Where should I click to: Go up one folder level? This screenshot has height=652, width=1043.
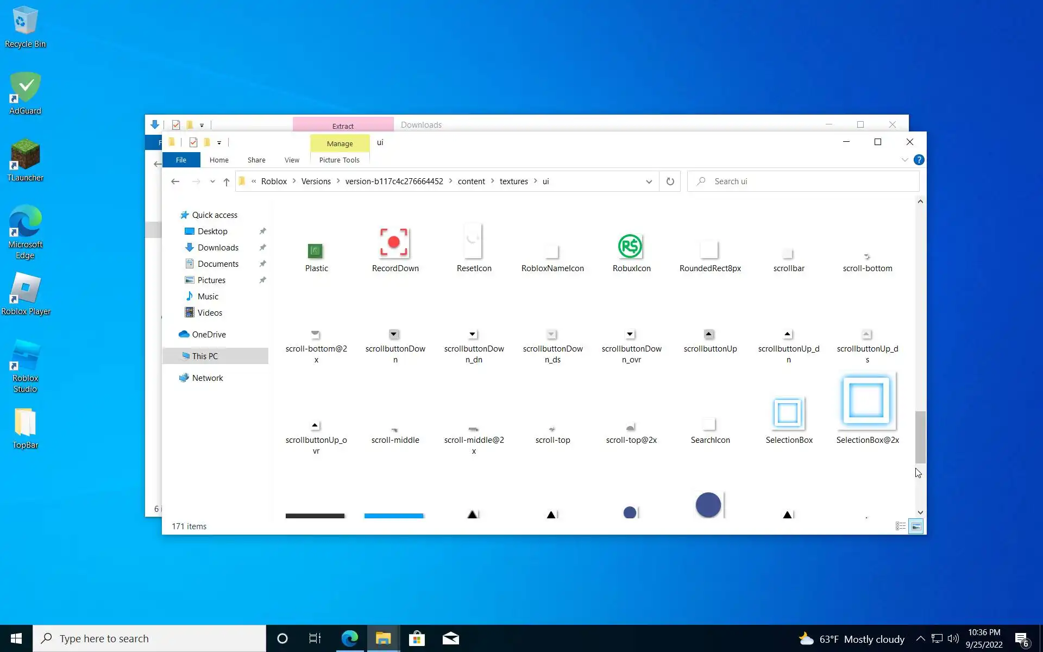pos(227,182)
